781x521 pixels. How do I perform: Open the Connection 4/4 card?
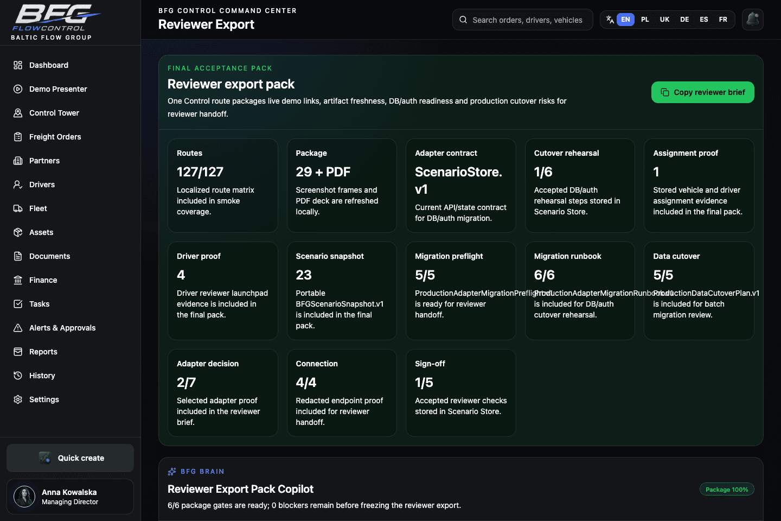pos(342,393)
